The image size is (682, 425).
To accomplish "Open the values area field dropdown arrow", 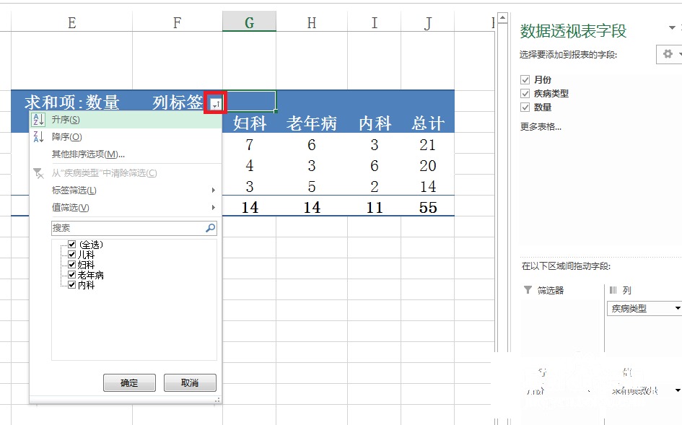I will tap(678, 390).
